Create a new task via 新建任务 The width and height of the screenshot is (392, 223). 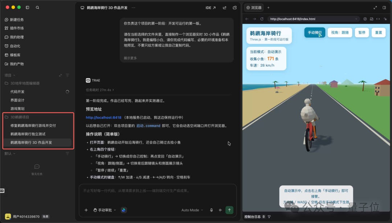(14, 20)
